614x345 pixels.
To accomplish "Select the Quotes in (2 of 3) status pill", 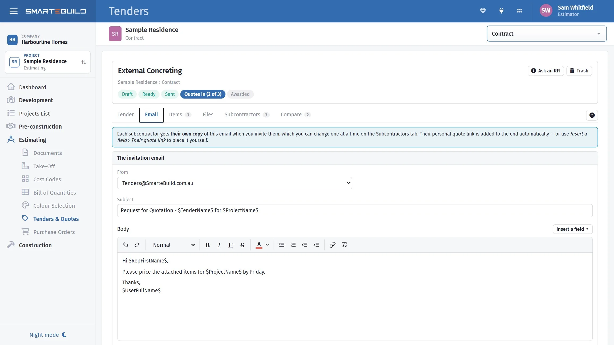I will 203,94.
